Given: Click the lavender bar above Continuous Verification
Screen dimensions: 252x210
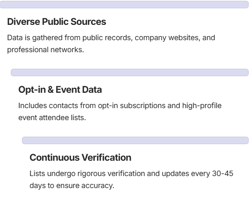Looking at the screenshot, I should click(x=135, y=140).
